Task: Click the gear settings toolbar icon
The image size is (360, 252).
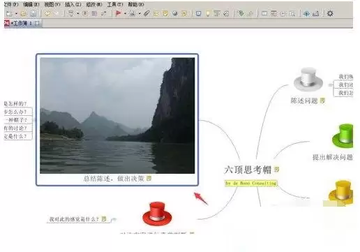Action: tap(330, 13)
